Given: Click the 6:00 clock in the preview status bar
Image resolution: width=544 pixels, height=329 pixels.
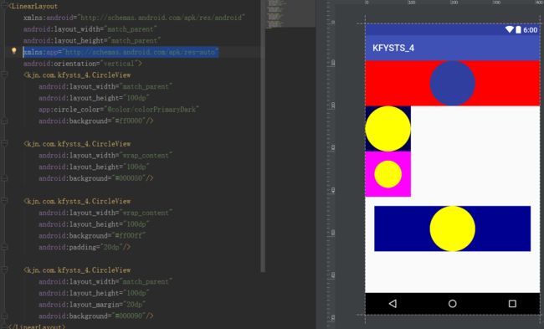Looking at the screenshot, I should point(530,30).
